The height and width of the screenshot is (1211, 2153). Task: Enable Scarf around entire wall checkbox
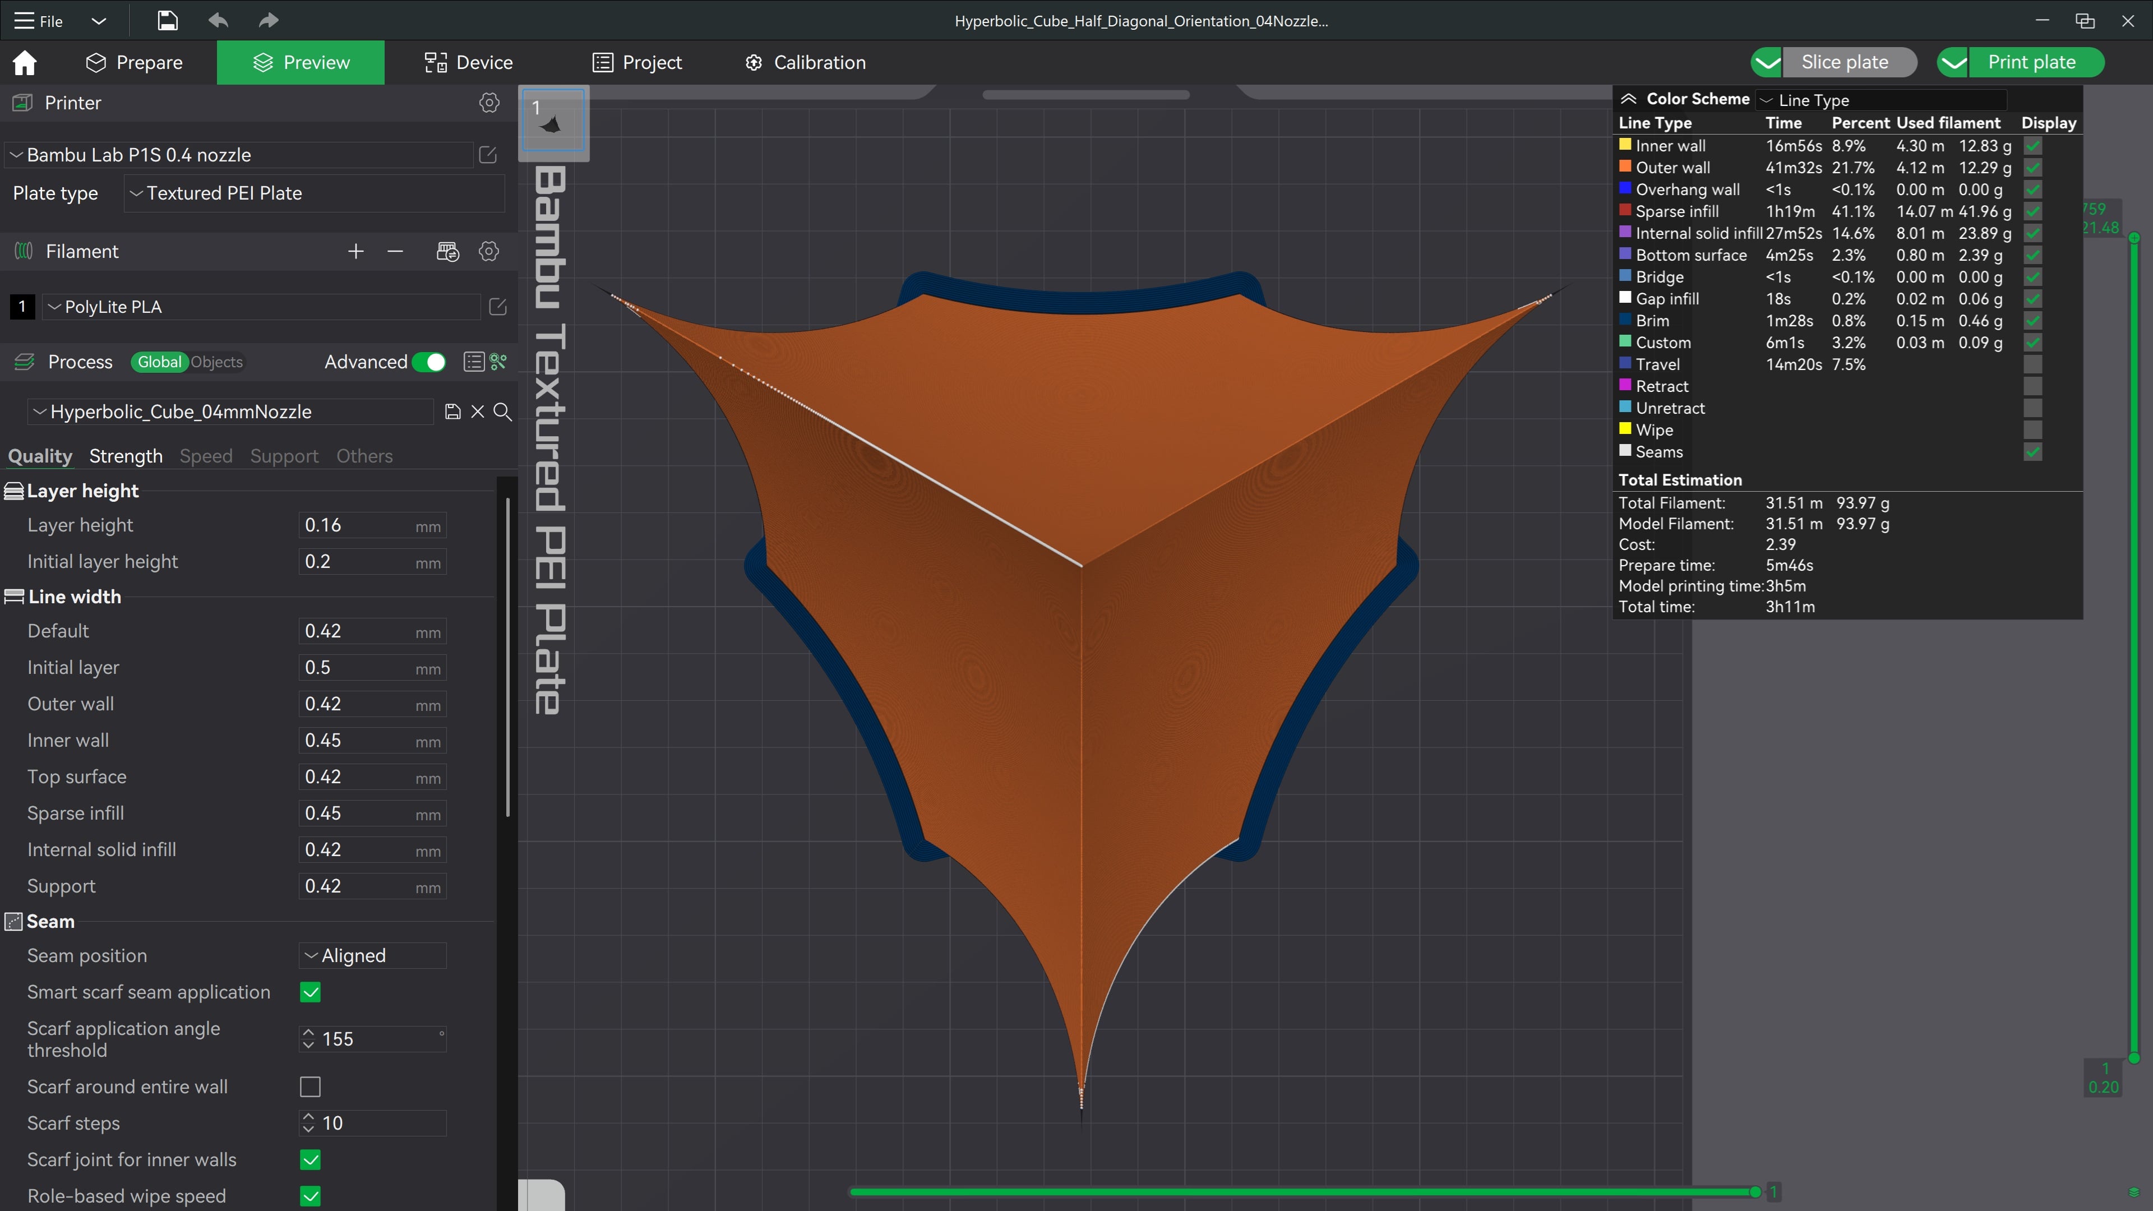pos(310,1087)
